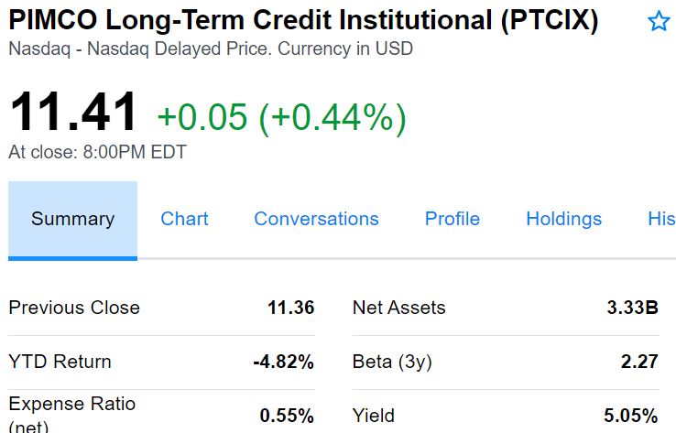The height and width of the screenshot is (433, 676).
Task: Open the Summary tab
Action: tap(72, 219)
